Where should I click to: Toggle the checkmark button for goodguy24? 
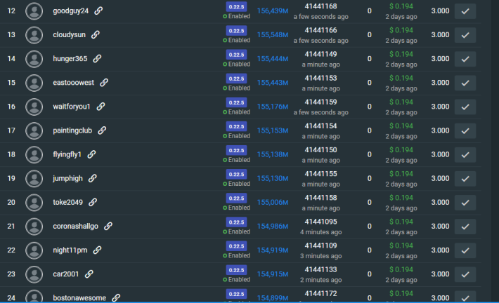[465, 11]
